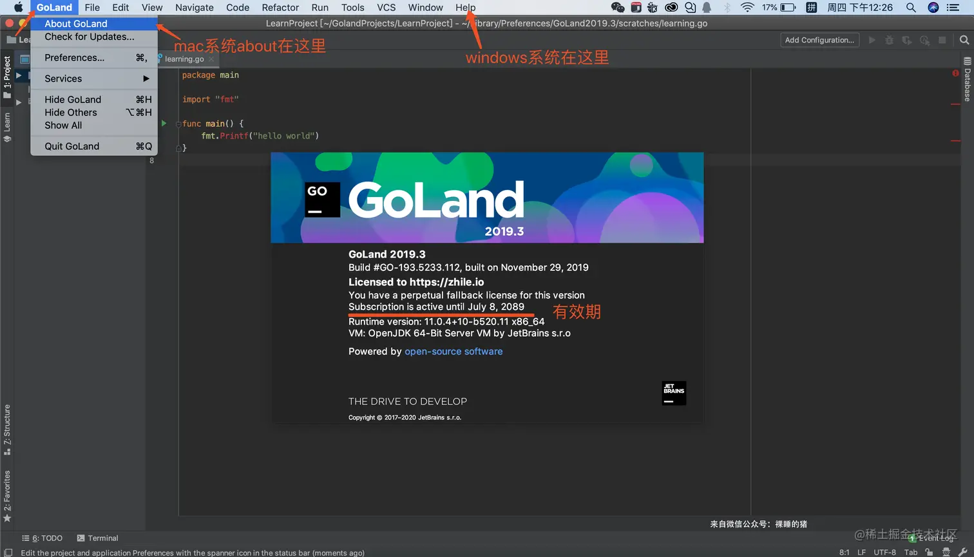Click the import "fmt" code line
Image resolution: width=974 pixels, height=557 pixels.
[x=211, y=99]
